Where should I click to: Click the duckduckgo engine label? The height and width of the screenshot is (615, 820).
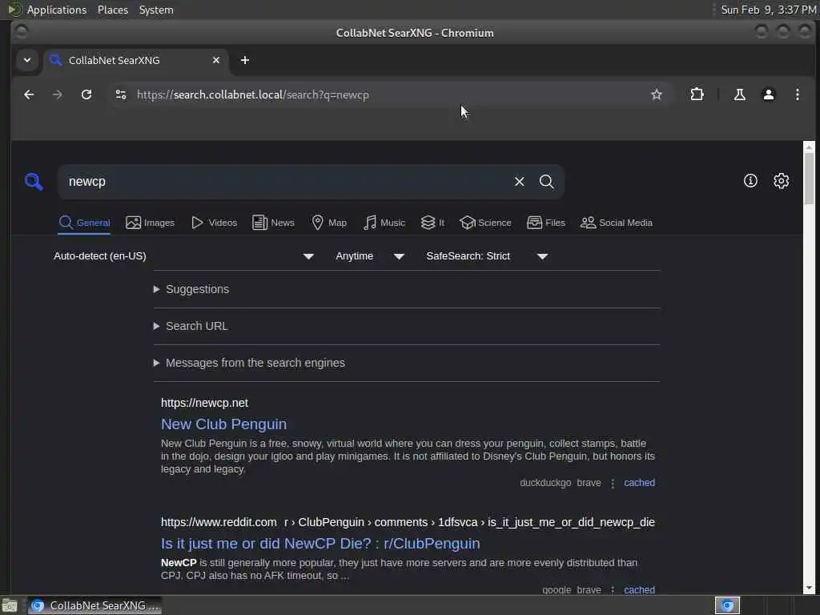(x=545, y=483)
